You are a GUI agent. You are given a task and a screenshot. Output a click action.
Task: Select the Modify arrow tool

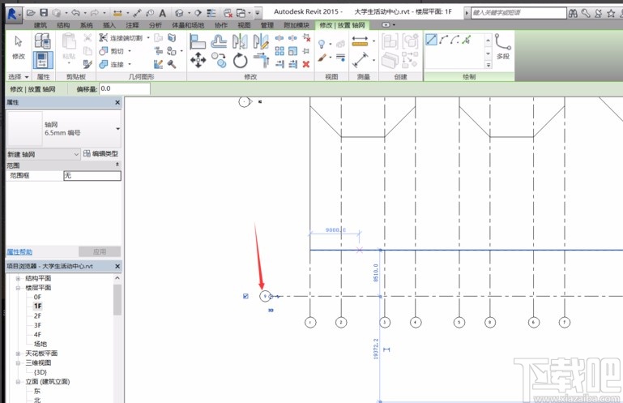(19, 41)
